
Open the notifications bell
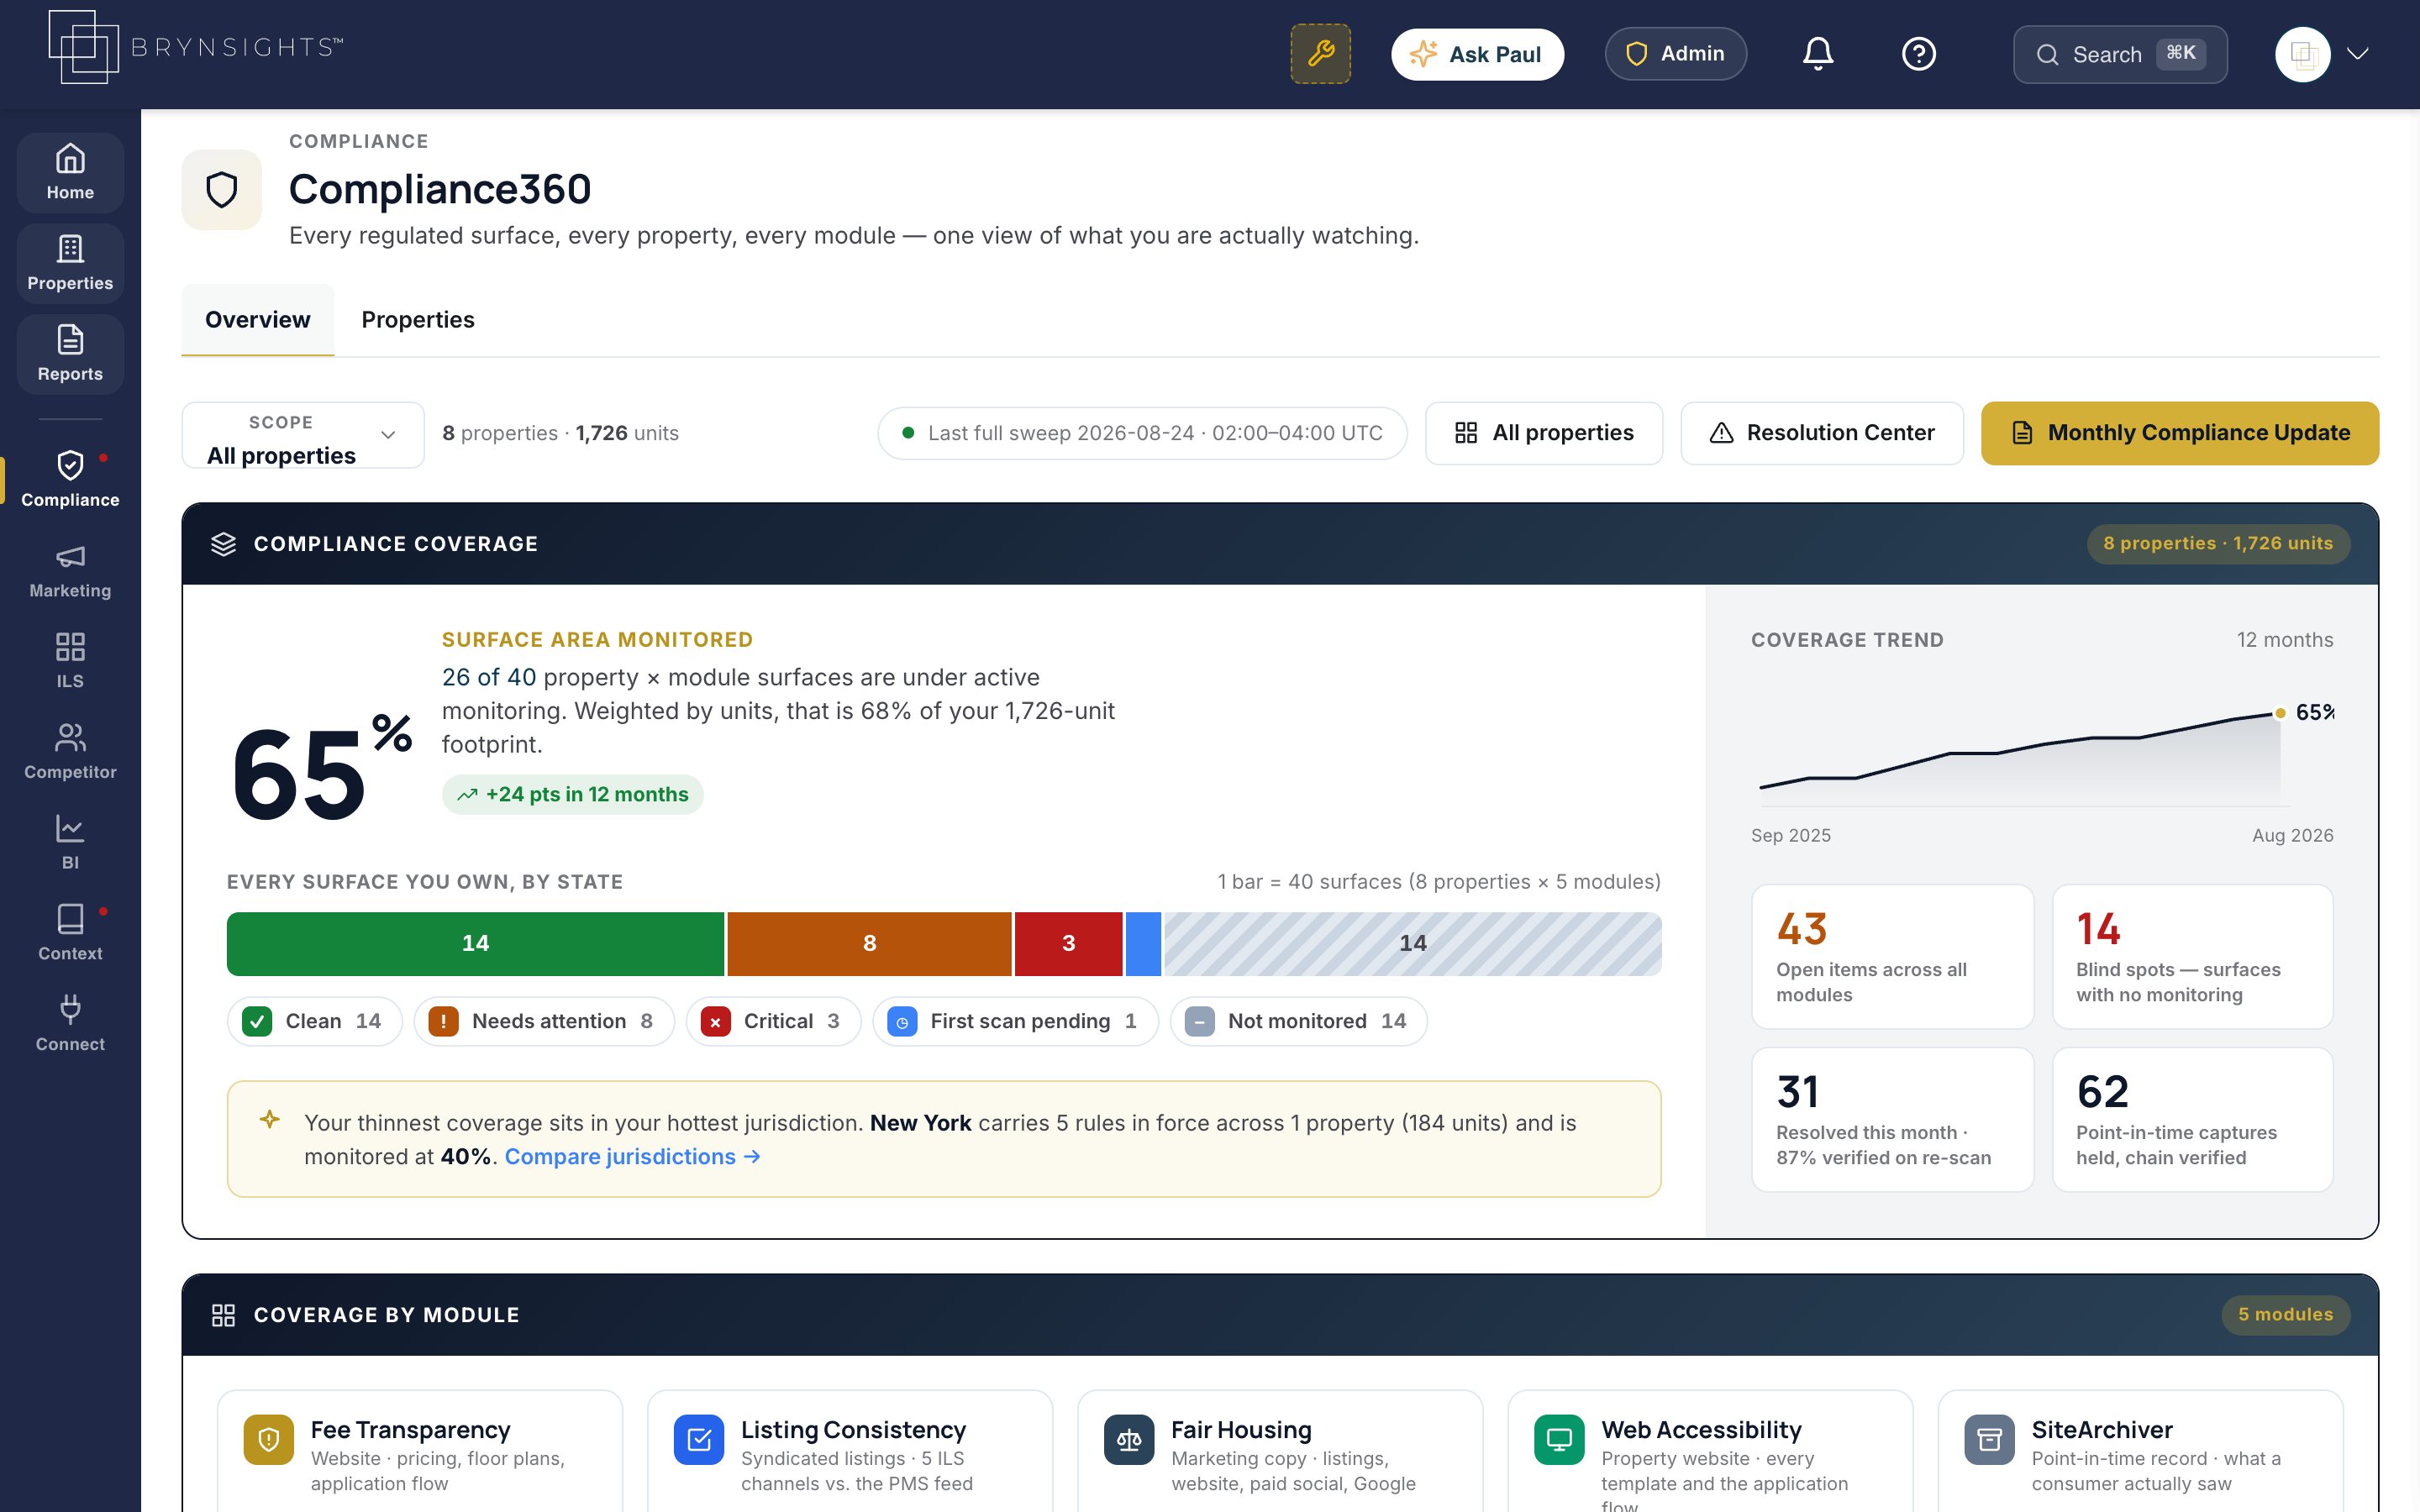1817,54
